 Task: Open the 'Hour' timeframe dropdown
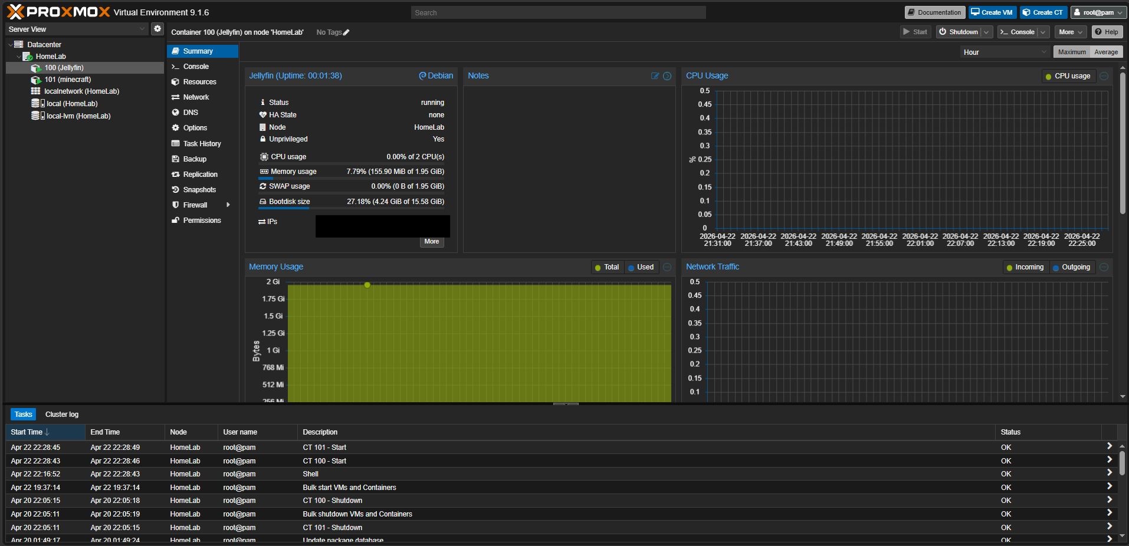point(1003,52)
